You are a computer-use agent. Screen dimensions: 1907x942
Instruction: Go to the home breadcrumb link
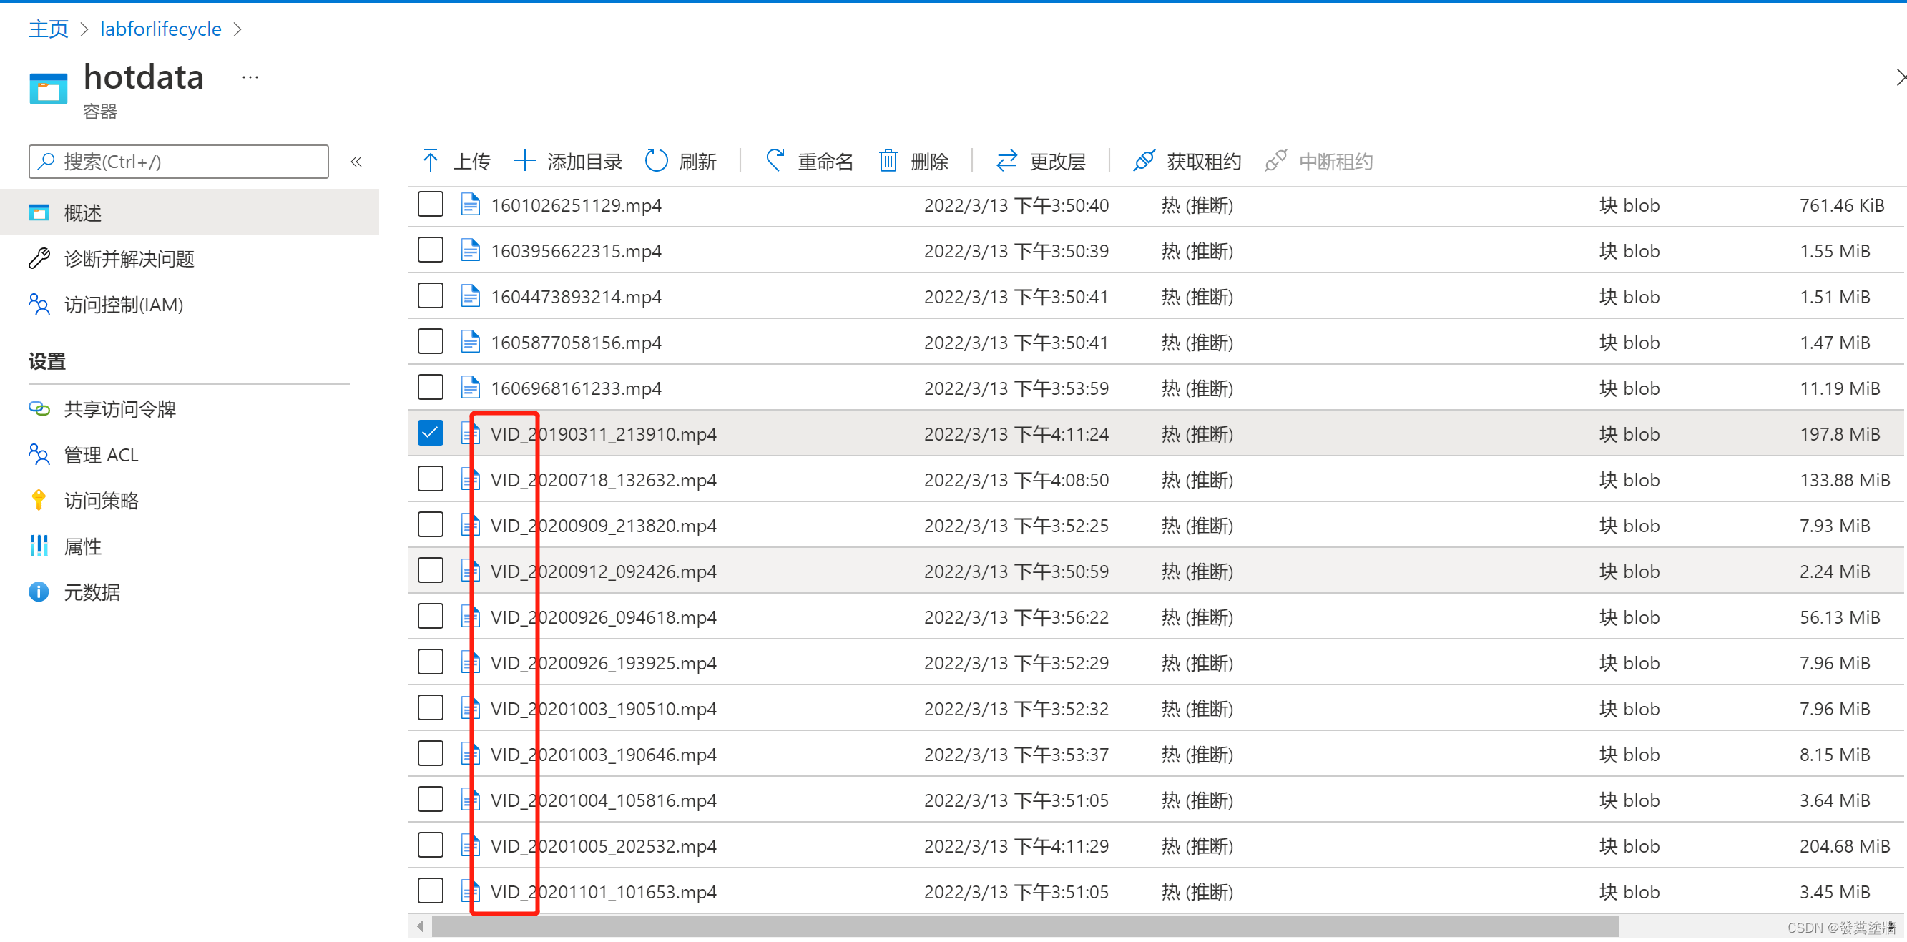(48, 29)
